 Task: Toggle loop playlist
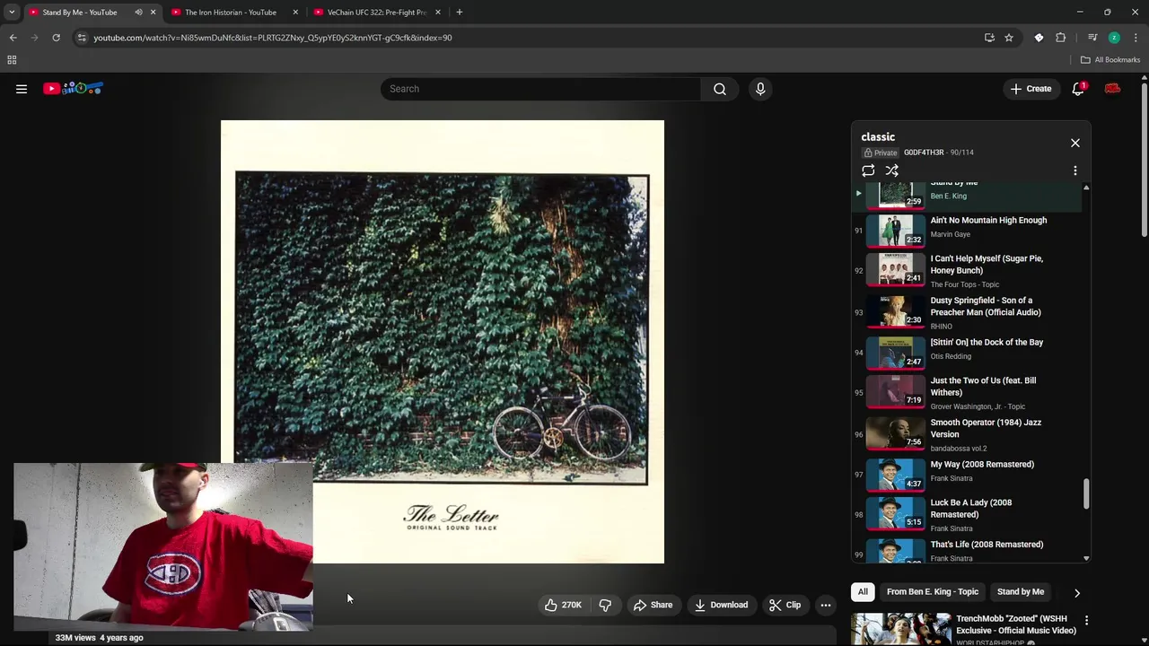coord(868,170)
